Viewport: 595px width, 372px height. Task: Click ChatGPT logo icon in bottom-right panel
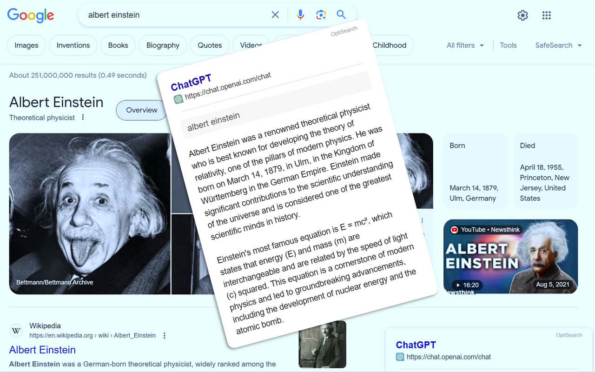pyautogui.click(x=400, y=357)
